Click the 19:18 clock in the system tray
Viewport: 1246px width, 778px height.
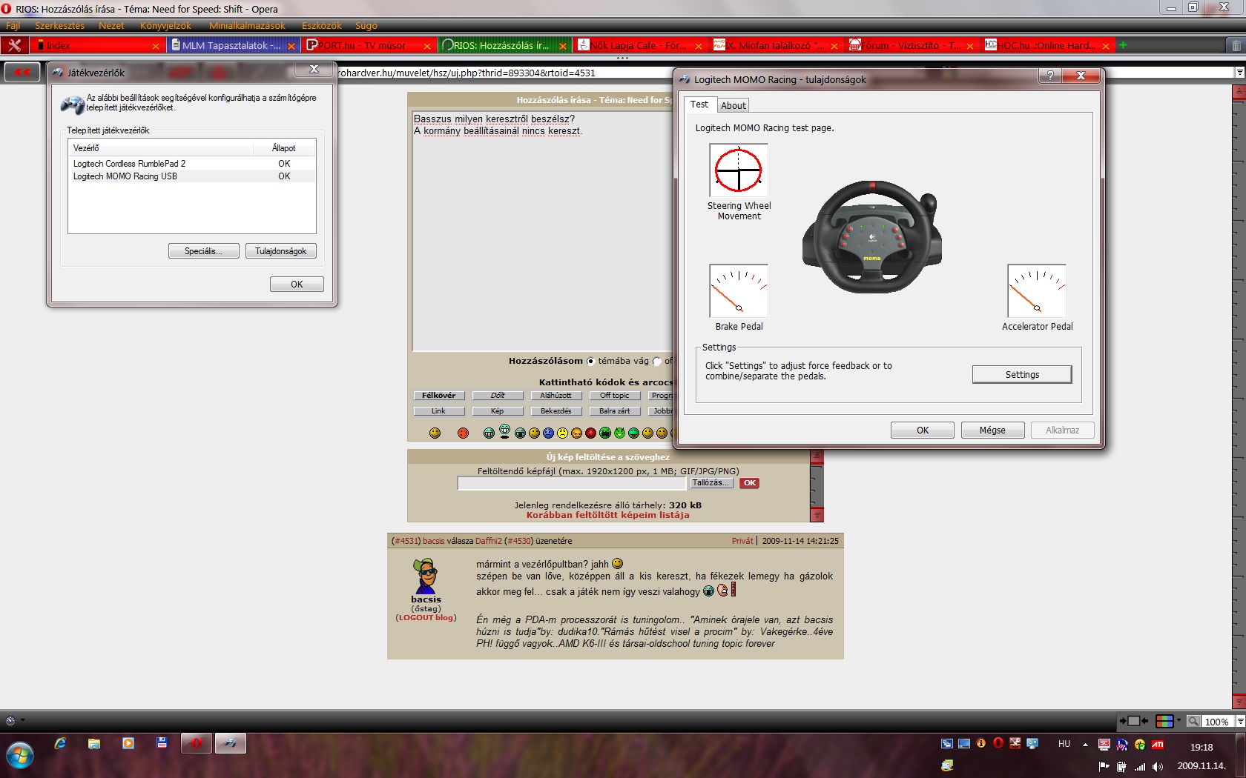1201,748
